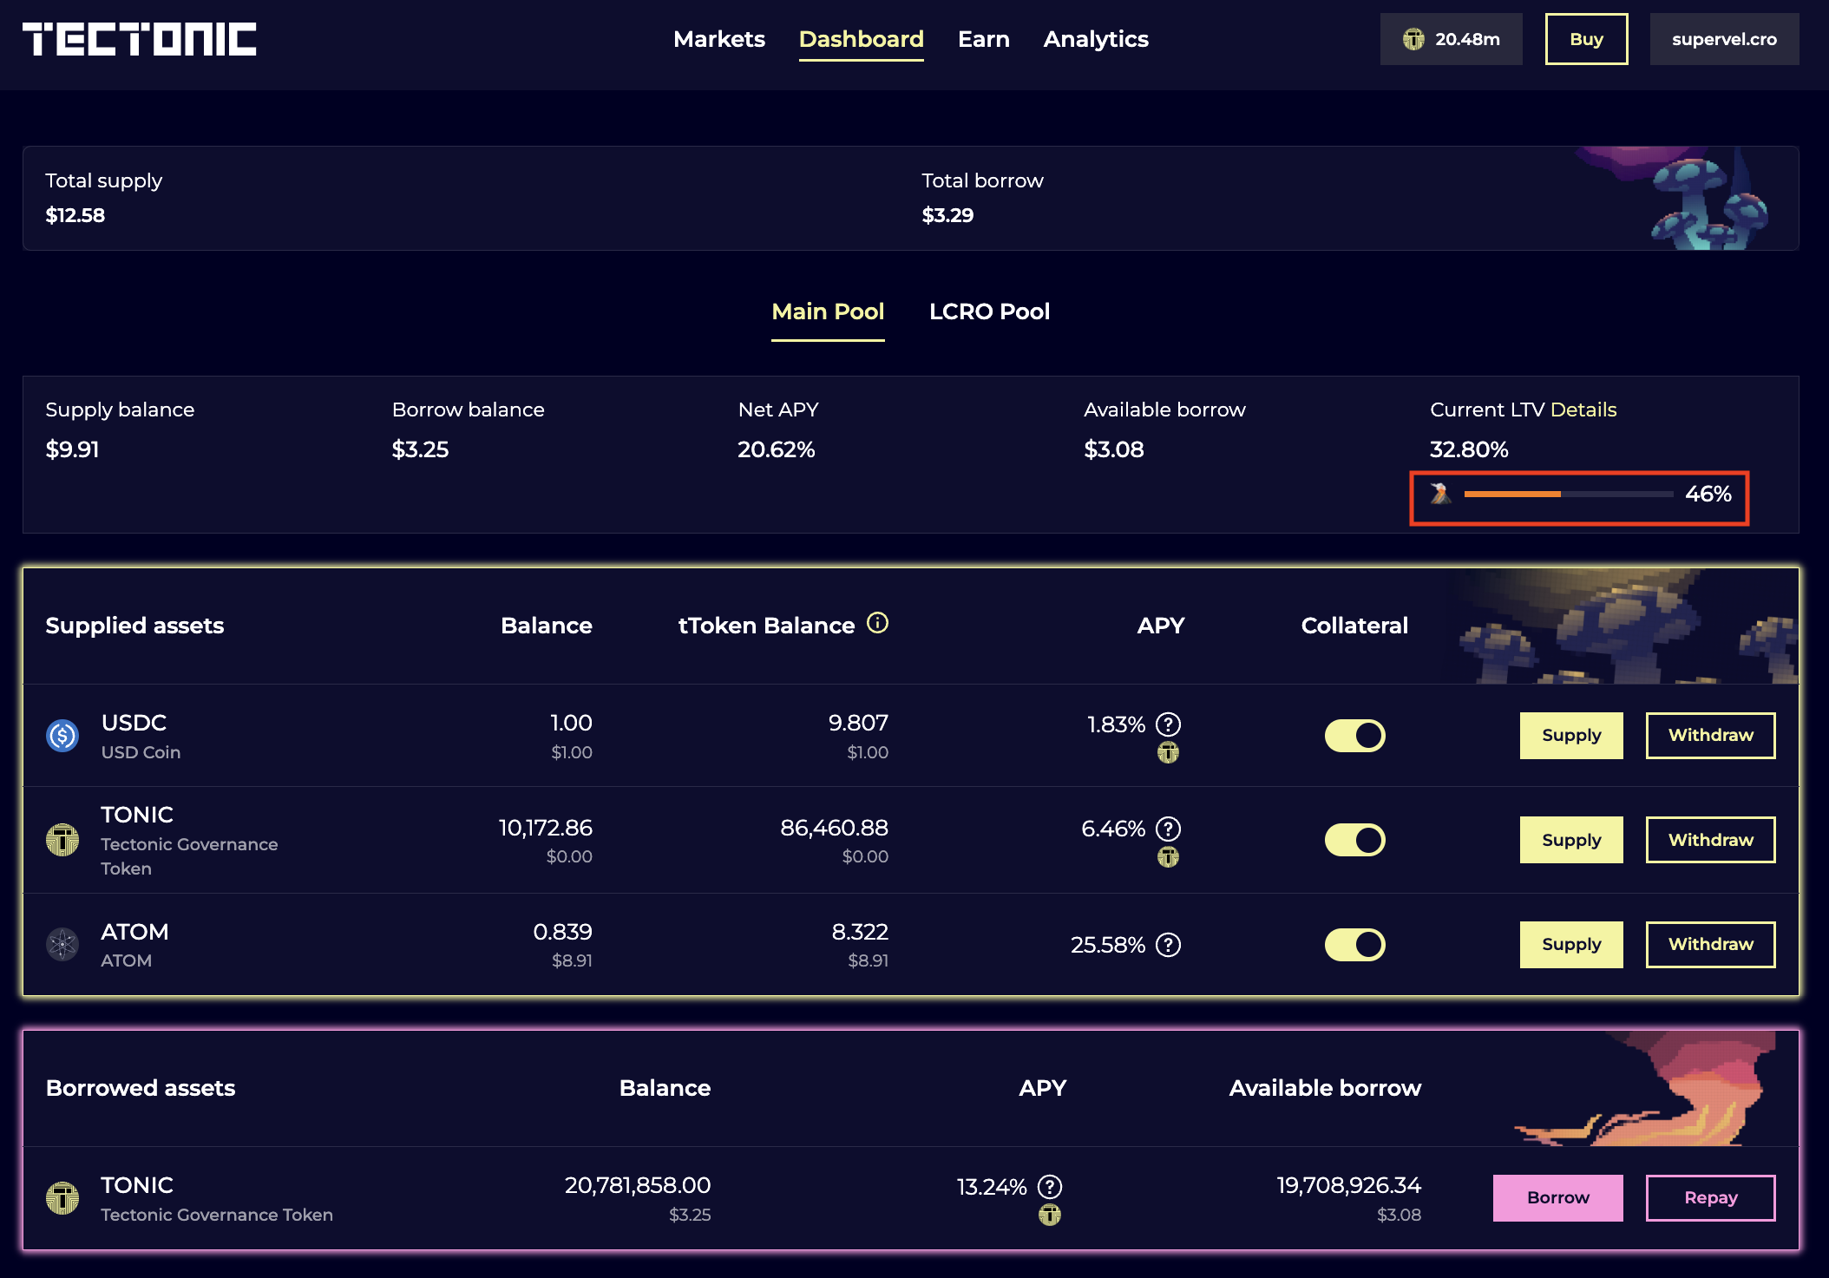Withdraw ATOM
Viewport: 1829px width, 1278px height.
coord(1710,944)
